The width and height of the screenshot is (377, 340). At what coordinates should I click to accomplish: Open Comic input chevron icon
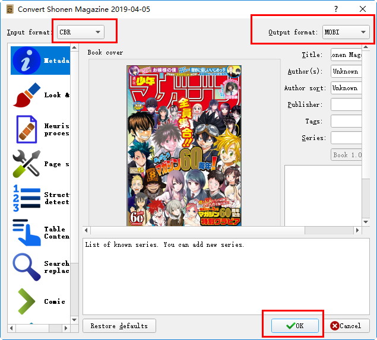tap(27, 301)
